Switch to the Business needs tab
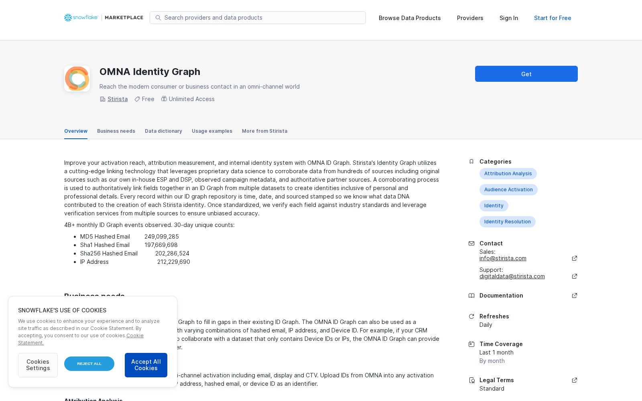The width and height of the screenshot is (642, 401). 116,131
